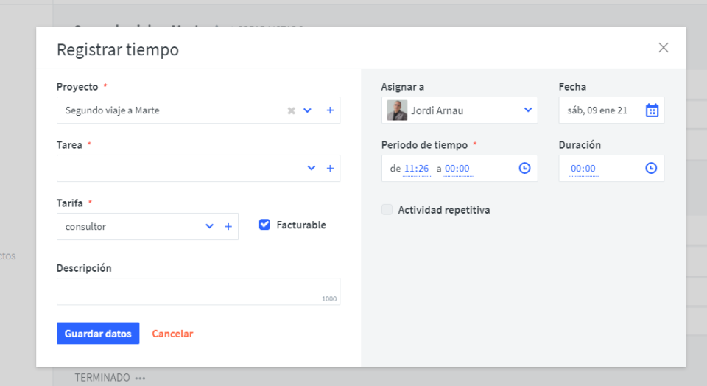Click the Guardar datos button
This screenshot has width=707, height=386.
(98, 334)
